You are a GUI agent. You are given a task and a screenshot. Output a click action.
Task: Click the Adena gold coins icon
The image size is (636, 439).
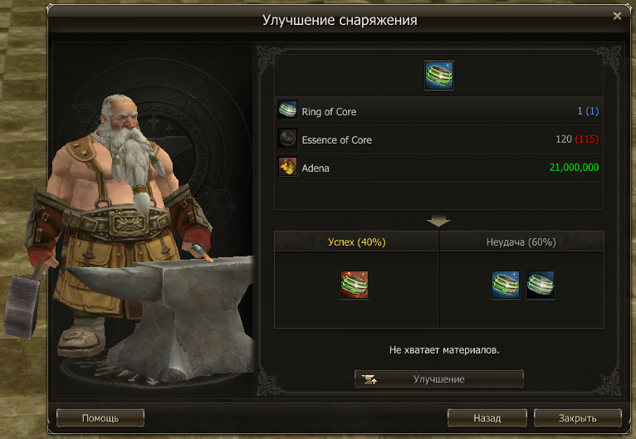pos(287,167)
